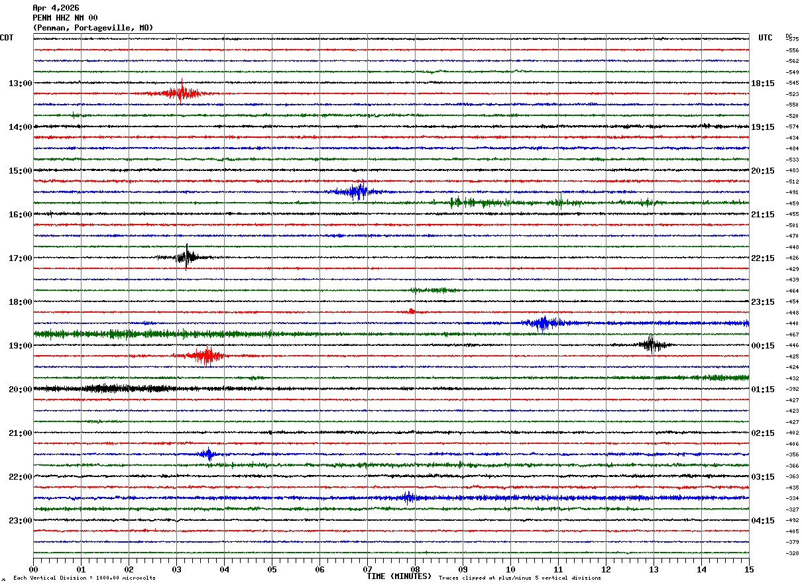802x587 pixels.
Task: Click the DC offset value "-574"
Action: tap(792, 127)
